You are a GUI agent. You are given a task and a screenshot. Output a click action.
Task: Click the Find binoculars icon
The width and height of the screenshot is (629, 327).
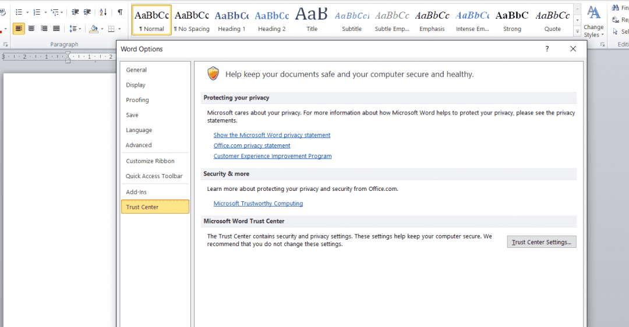(x=616, y=8)
